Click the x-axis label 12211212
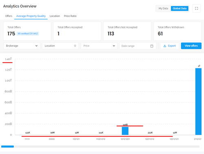Screen dimensions: 204x154 [150, 139]
